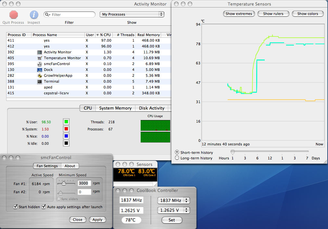The height and width of the screenshot is (229, 328).
Task: Click the Show rulers button
Action: tap(273, 14)
